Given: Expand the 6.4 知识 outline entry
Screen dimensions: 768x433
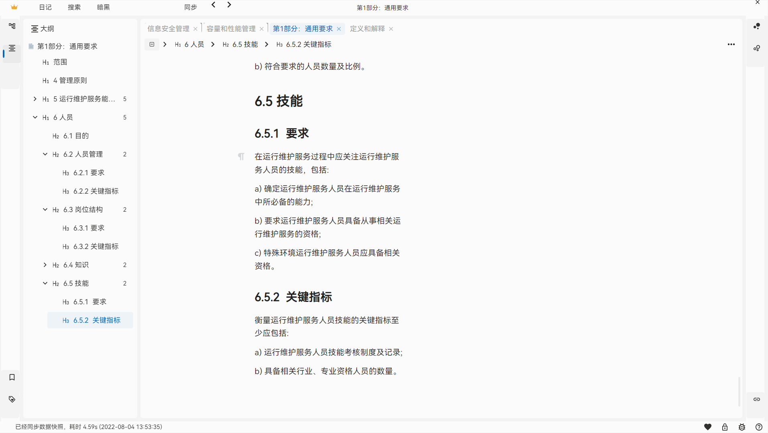Looking at the screenshot, I should (45, 265).
